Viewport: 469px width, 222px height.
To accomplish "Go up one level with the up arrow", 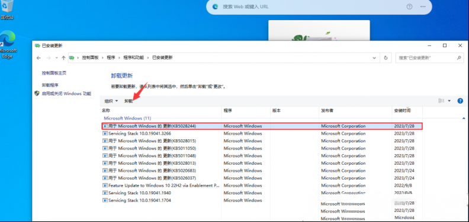I will coord(63,58).
